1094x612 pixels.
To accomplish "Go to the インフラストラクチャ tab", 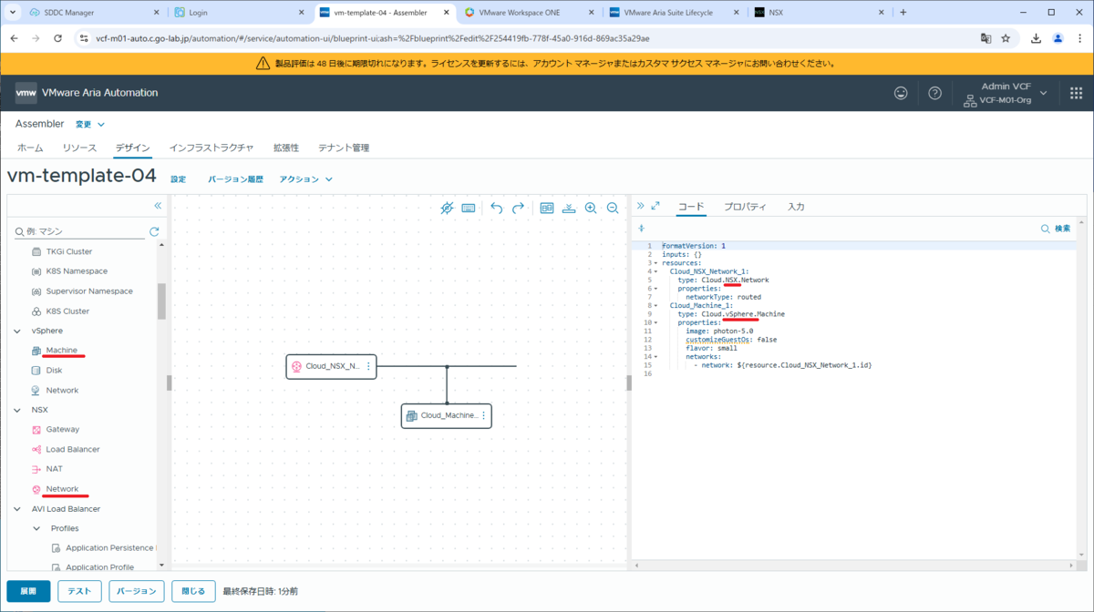I will coord(212,148).
